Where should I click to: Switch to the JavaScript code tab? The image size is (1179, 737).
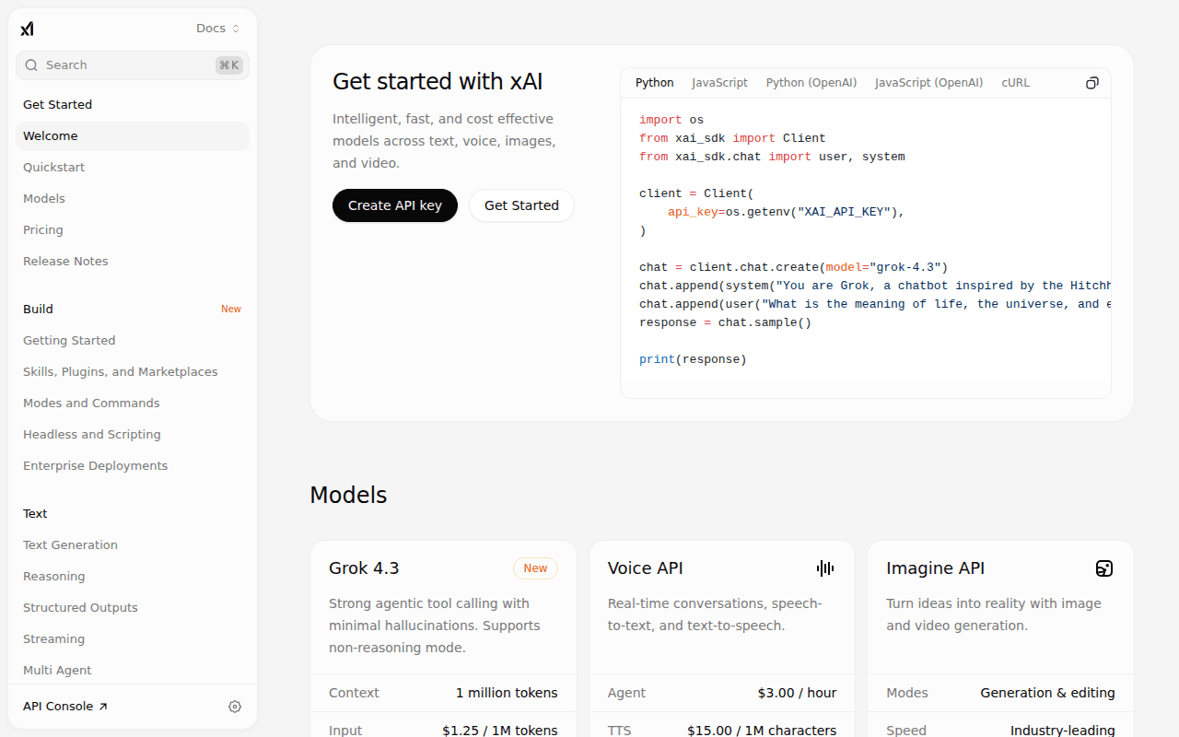[720, 83]
